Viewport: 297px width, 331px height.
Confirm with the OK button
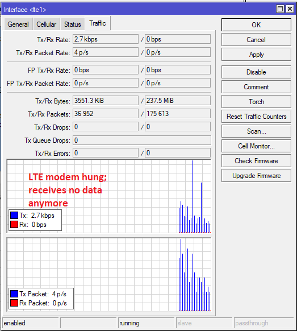tap(256, 24)
